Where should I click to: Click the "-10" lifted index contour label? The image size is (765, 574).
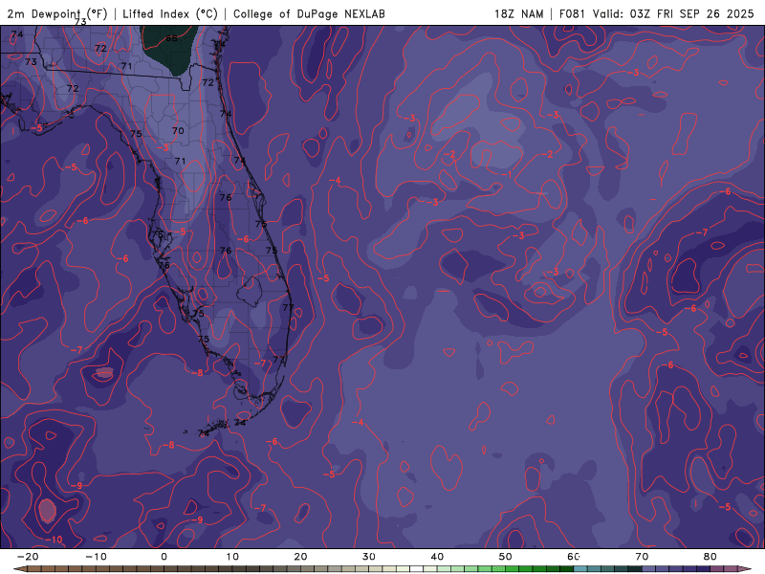(54, 540)
